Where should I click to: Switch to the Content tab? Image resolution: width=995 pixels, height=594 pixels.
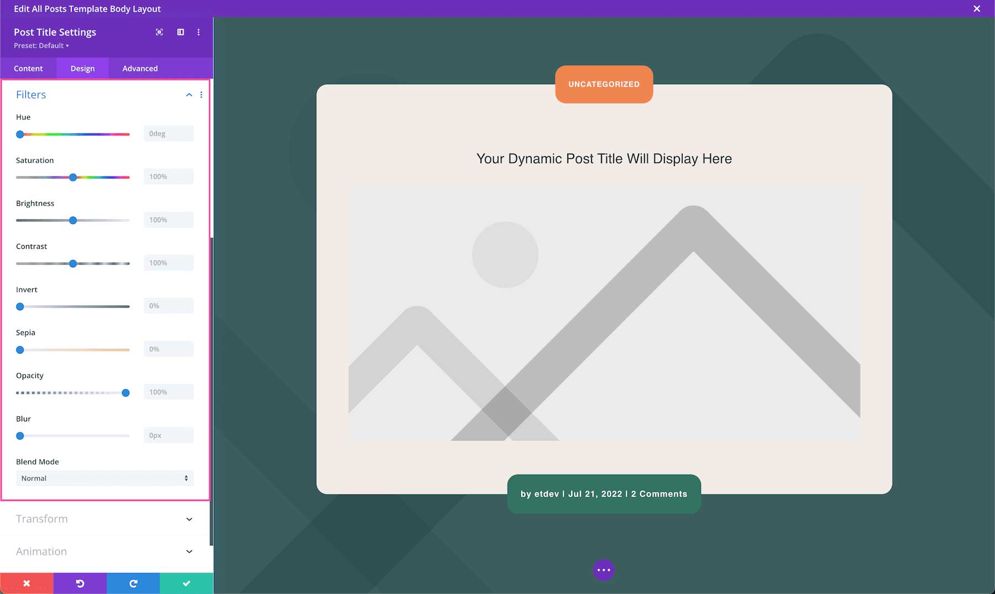pos(28,68)
